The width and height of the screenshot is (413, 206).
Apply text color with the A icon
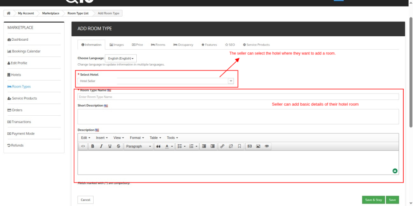167,146
